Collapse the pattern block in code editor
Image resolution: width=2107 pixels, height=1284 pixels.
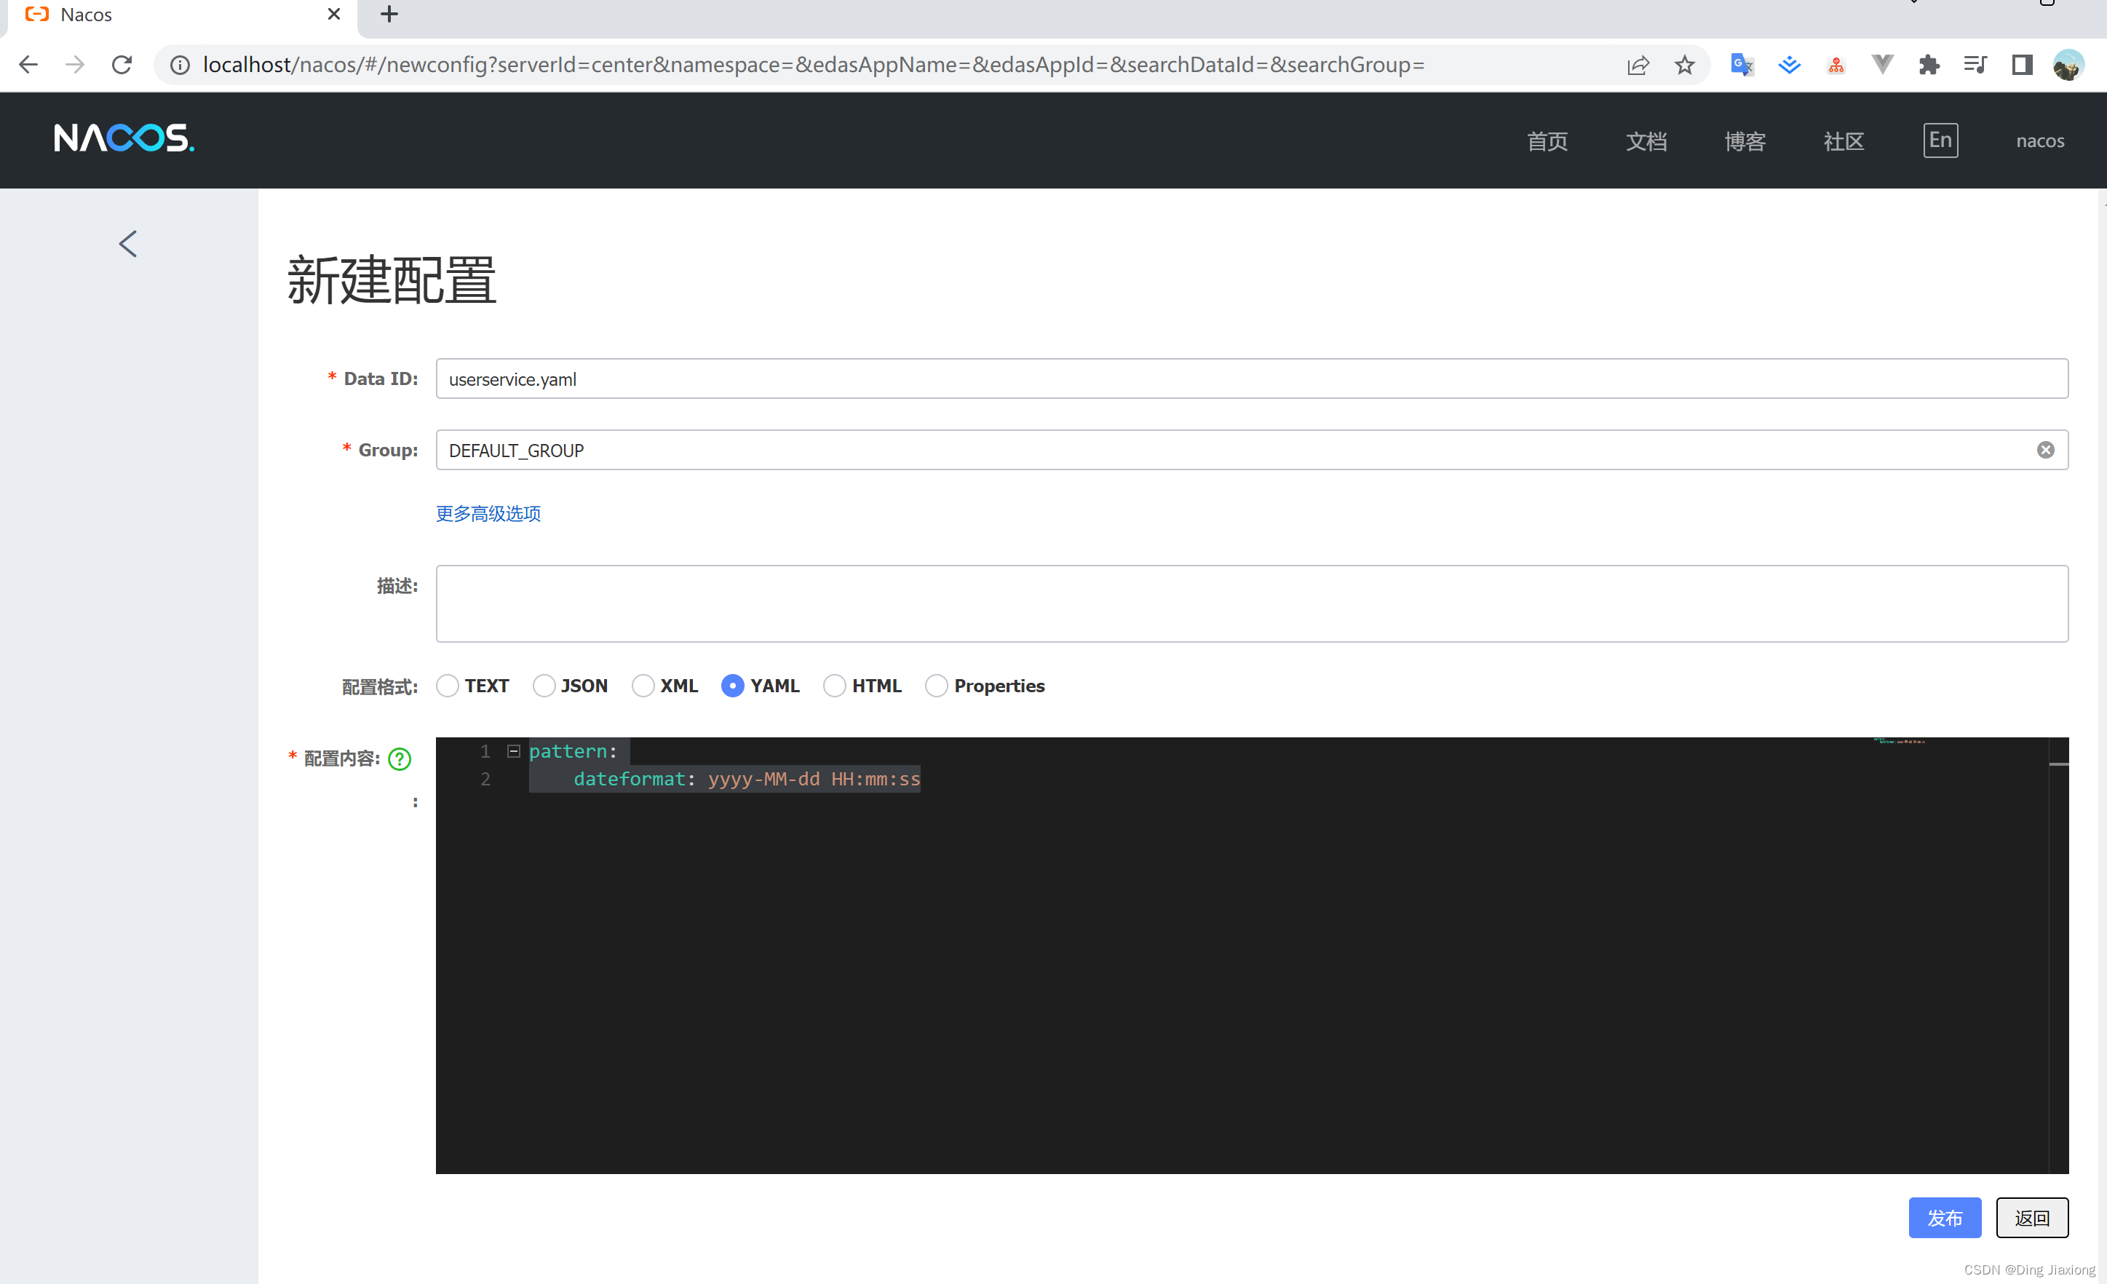514,751
